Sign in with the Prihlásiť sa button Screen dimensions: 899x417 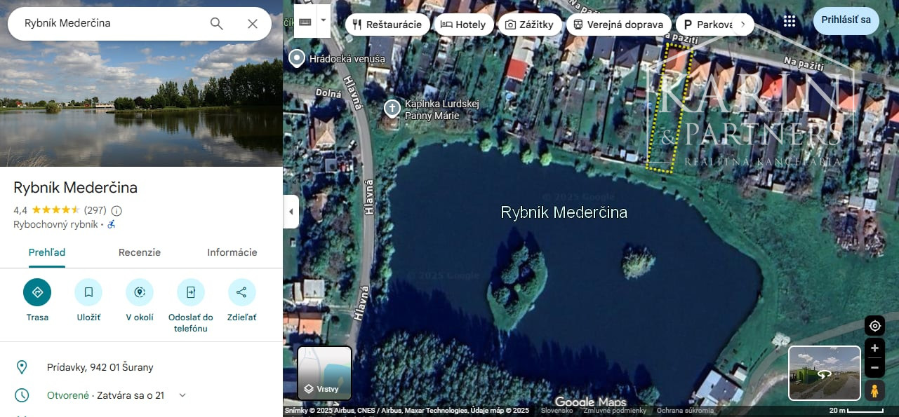coord(846,21)
